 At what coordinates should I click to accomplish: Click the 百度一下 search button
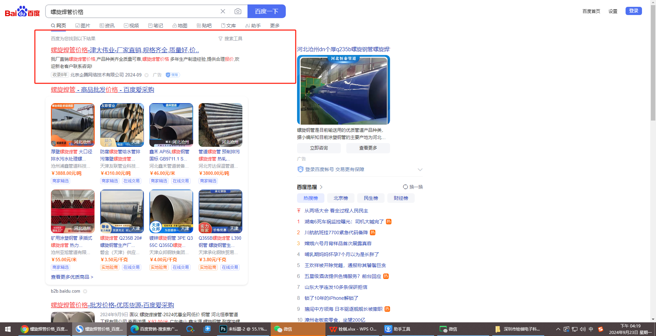pos(267,11)
